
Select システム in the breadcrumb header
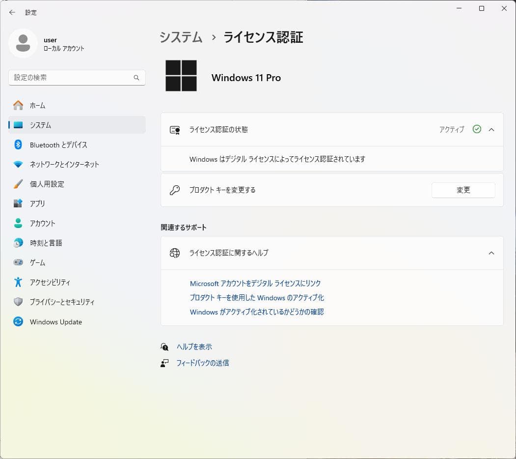point(180,37)
